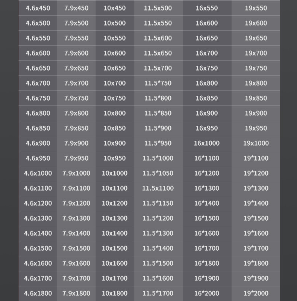Click the 16*1500 cell
Image resolution: width=297 pixels, height=301 pixels.
point(207,218)
